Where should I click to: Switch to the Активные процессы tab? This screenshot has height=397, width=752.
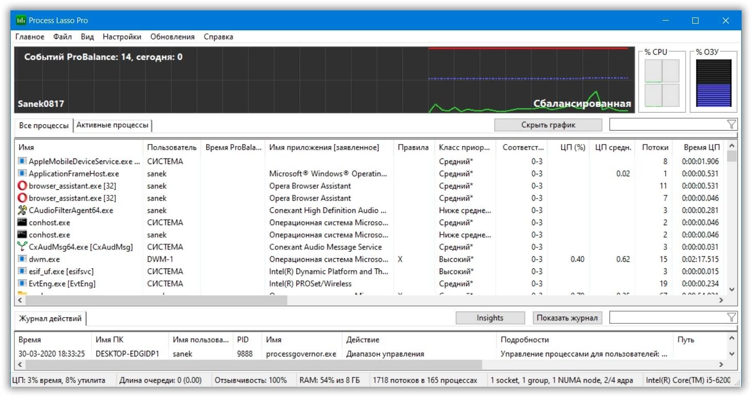point(113,125)
